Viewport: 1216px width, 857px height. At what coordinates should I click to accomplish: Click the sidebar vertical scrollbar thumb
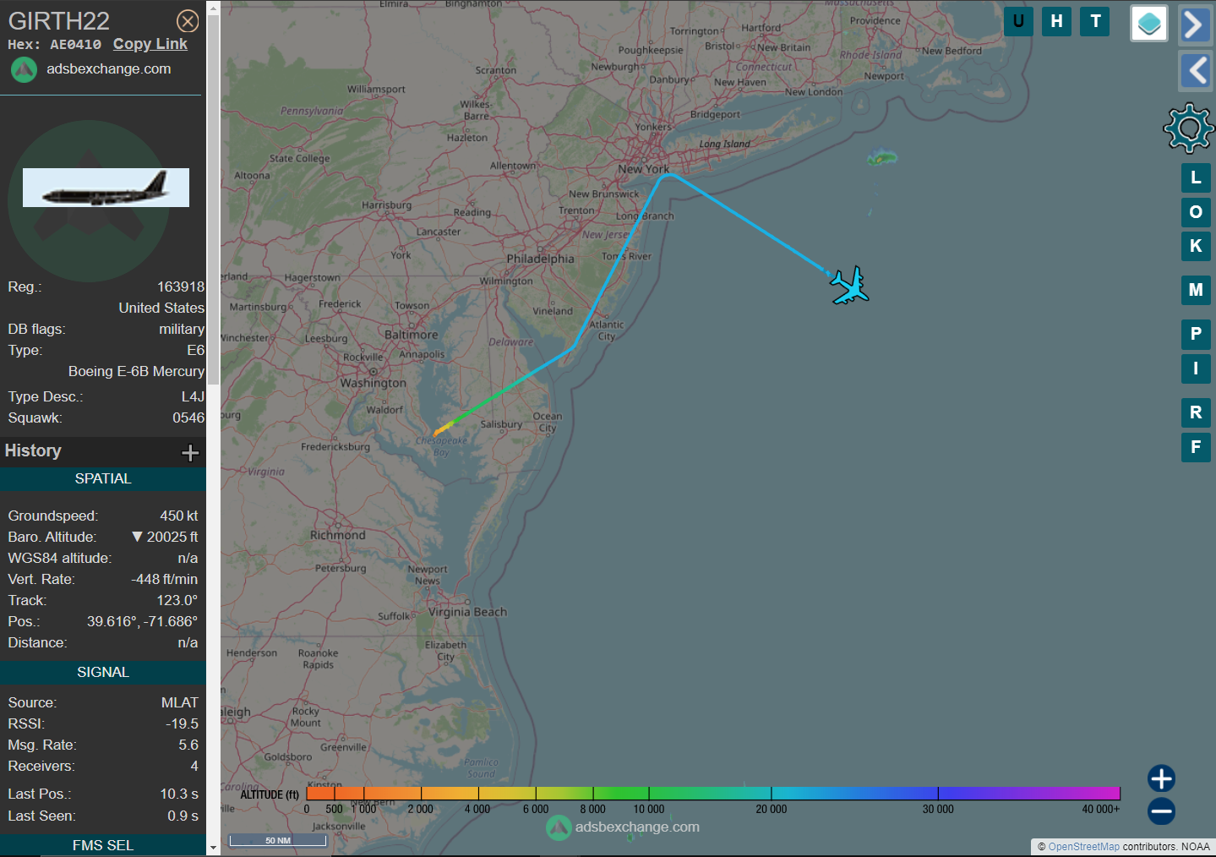click(x=213, y=199)
